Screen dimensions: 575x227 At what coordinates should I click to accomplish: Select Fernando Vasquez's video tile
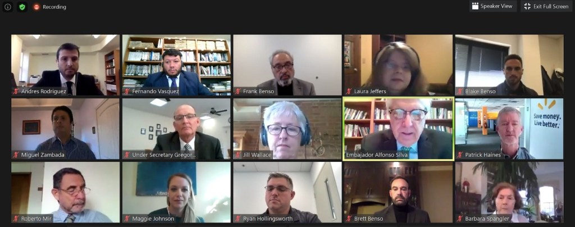(176, 65)
